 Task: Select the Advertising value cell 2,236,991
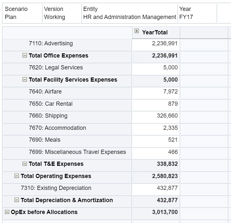point(156,43)
